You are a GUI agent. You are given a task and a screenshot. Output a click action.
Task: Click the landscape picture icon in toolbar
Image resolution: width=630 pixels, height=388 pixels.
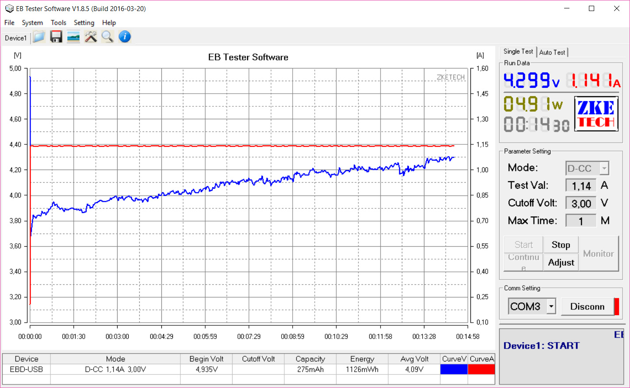tap(73, 37)
